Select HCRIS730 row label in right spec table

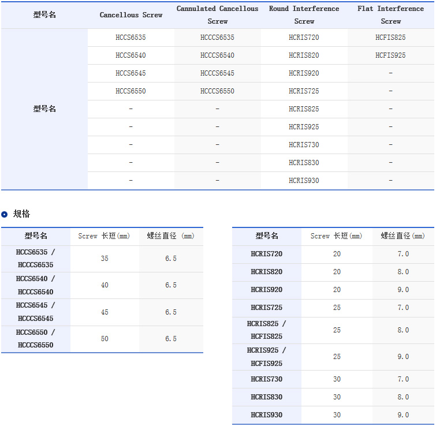tap(266, 379)
